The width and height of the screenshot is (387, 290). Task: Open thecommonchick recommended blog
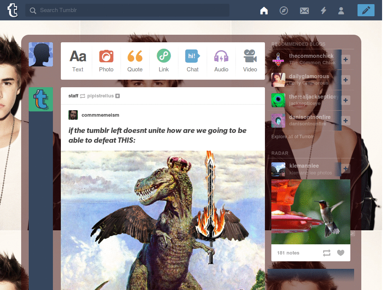pyautogui.click(x=311, y=56)
